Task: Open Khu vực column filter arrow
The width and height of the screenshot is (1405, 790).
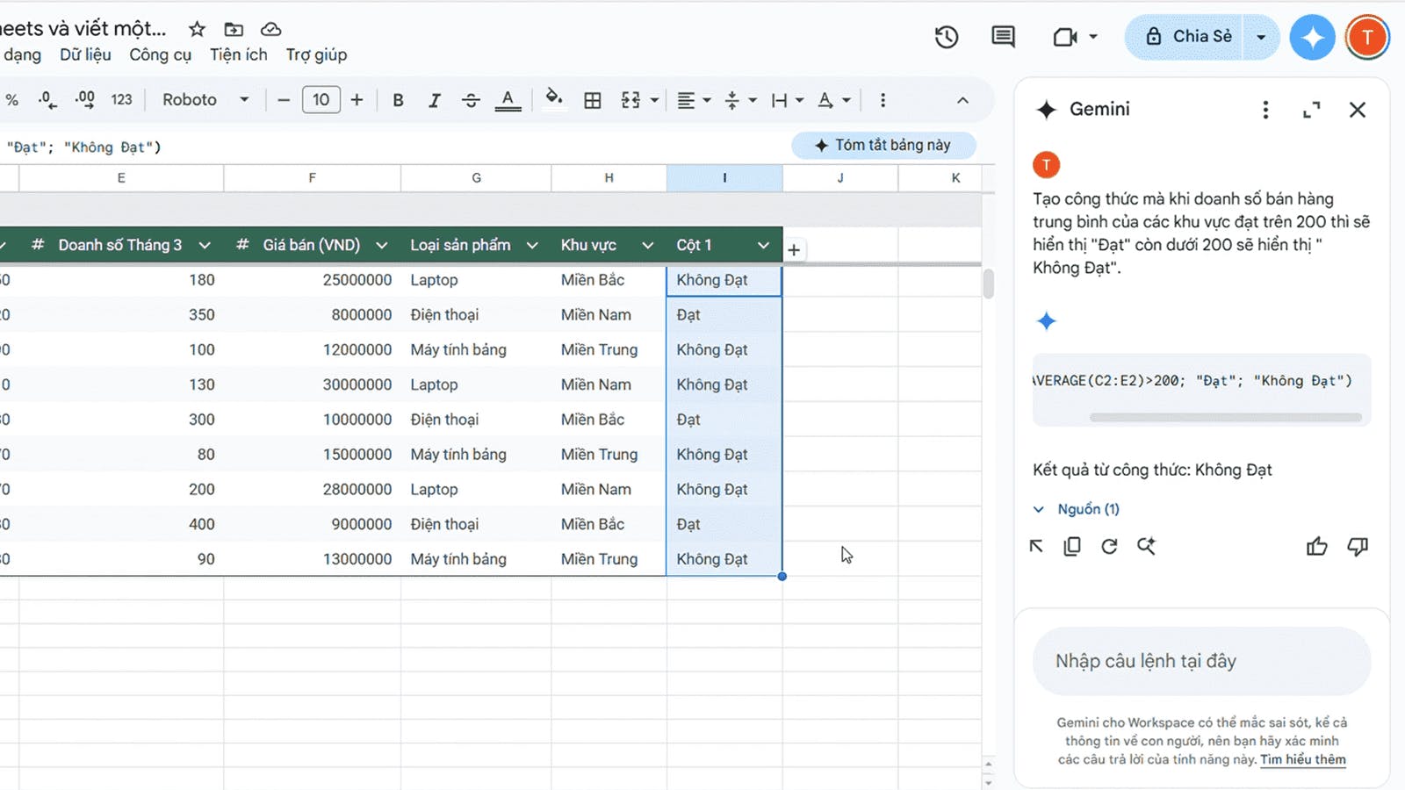Action: coord(647,246)
